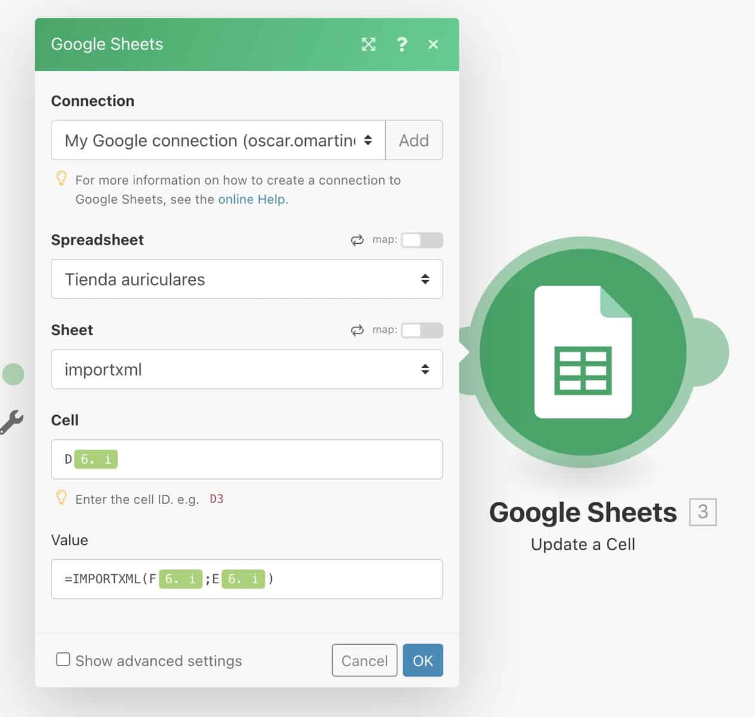Click the lightbulb hint icon under Cell

61,497
